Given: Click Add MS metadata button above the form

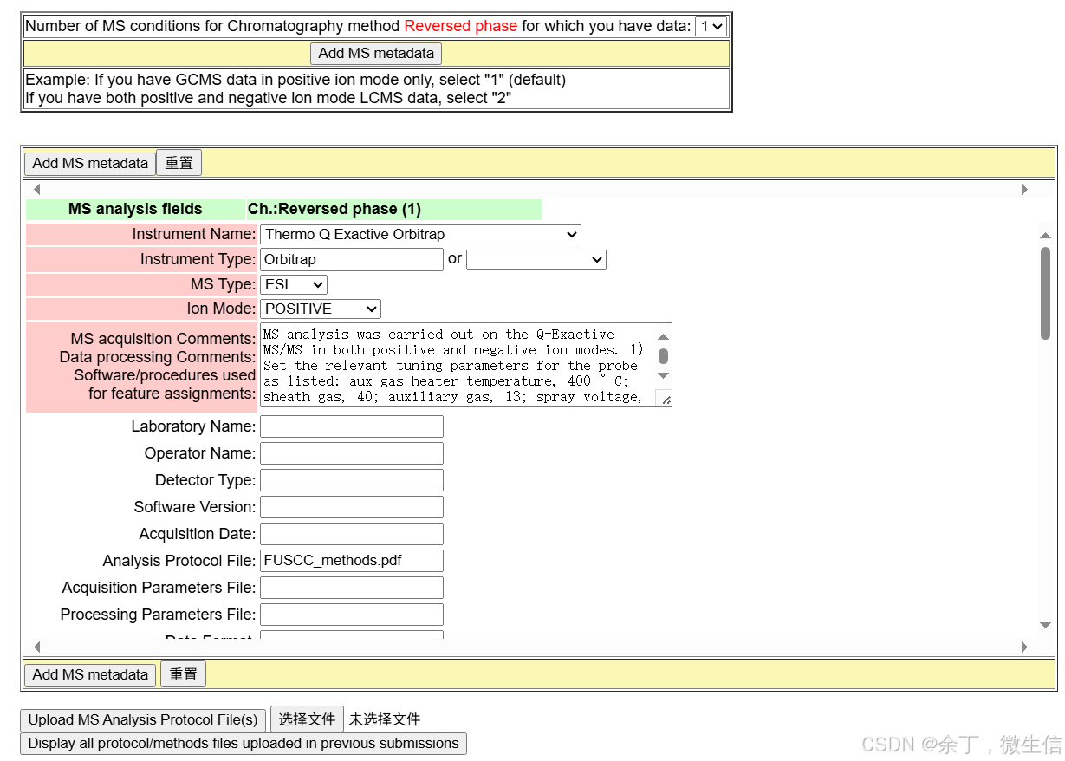Looking at the screenshot, I should [x=90, y=163].
